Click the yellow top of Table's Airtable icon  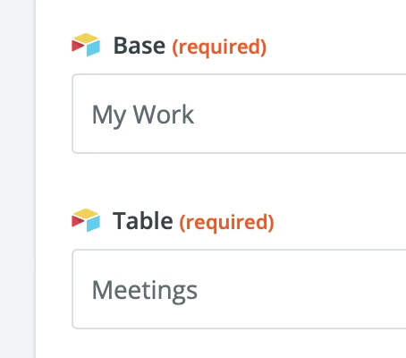tap(86, 213)
